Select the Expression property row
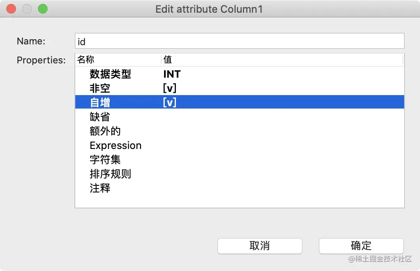The width and height of the screenshot is (420, 271). pyautogui.click(x=239, y=145)
